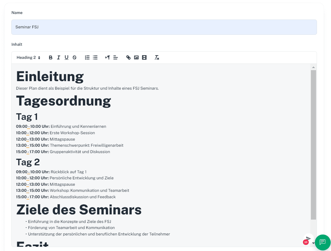331x251 pixels.
Task: Open the Heading 2 style dropdown
Action: coord(28,57)
